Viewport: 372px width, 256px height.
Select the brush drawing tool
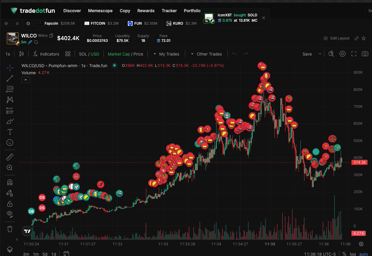(x=10, y=121)
